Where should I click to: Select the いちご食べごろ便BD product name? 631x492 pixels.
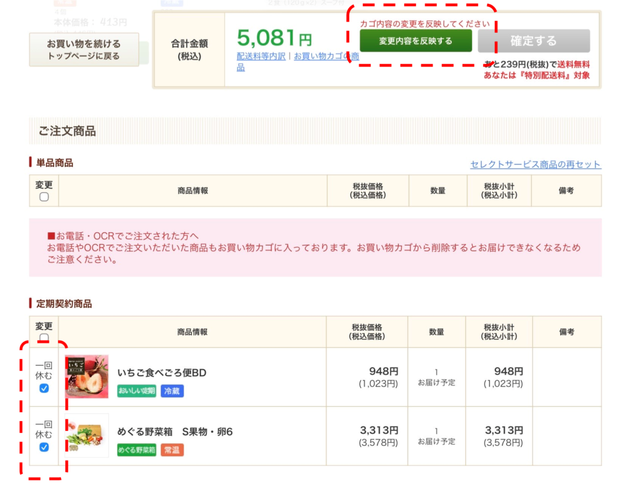point(161,373)
